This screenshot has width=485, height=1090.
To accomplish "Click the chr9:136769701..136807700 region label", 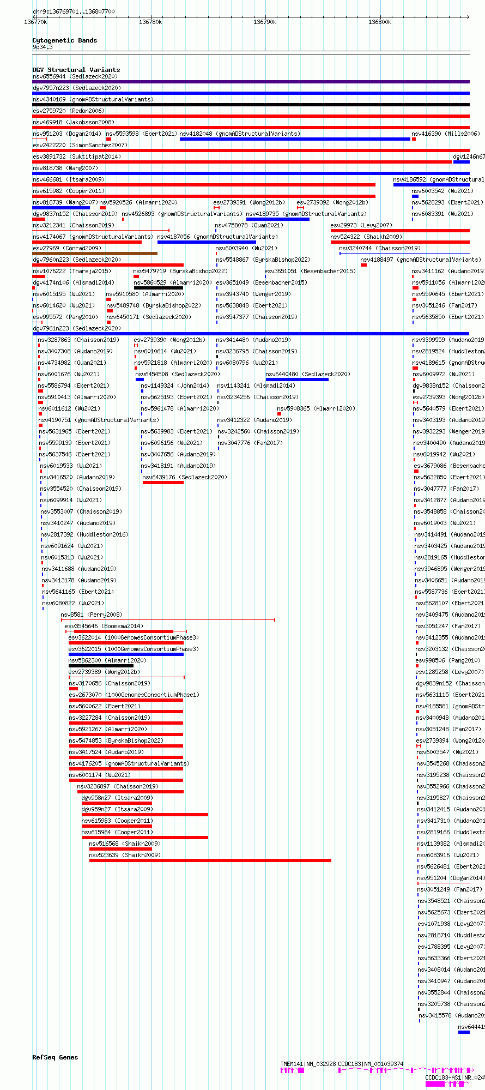I will 74,11.
